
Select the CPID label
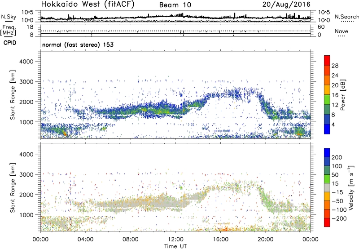[x=10, y=43]
